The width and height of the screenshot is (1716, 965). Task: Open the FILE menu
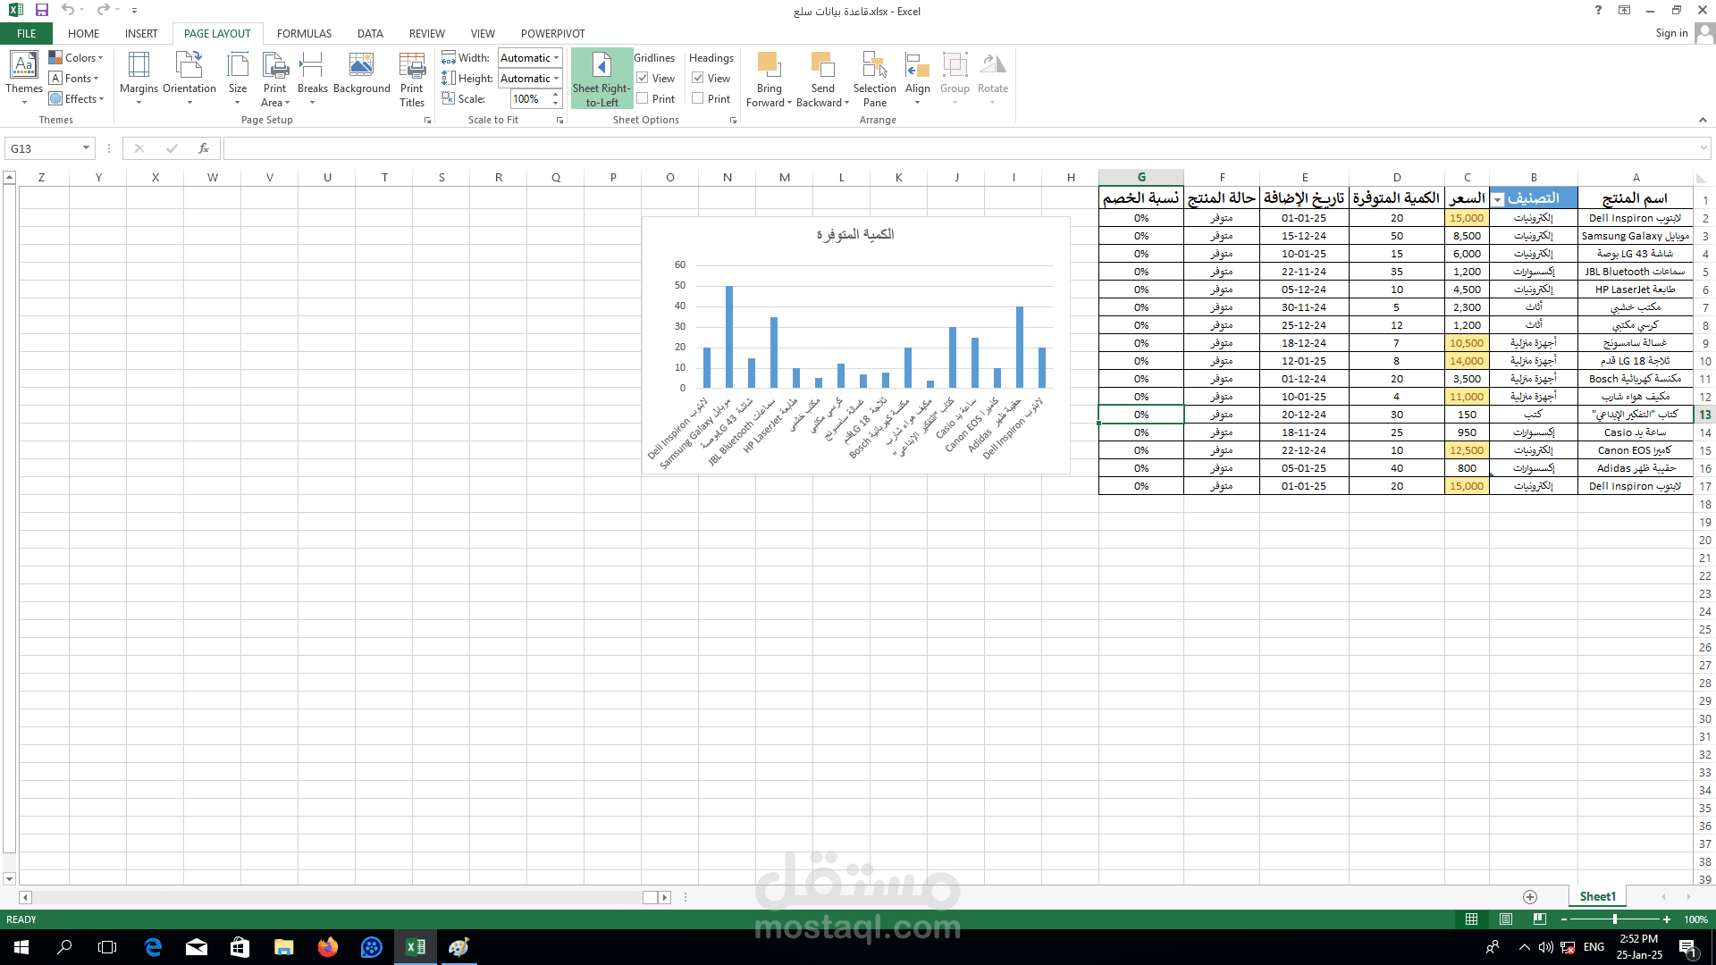point(27,34)
